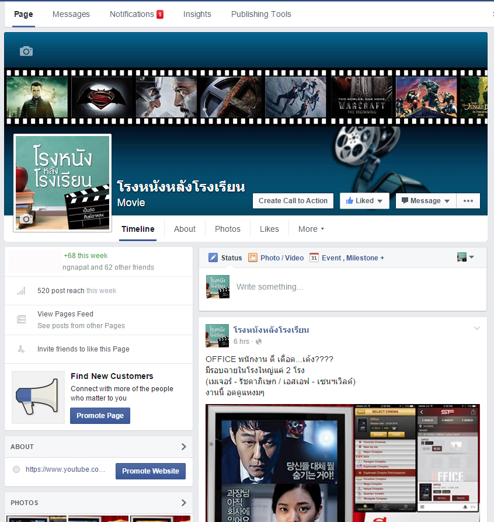Open the Message dropdown button
This screenshot has width=494, height=522.
pyautogui.click(x=426, y=201)
